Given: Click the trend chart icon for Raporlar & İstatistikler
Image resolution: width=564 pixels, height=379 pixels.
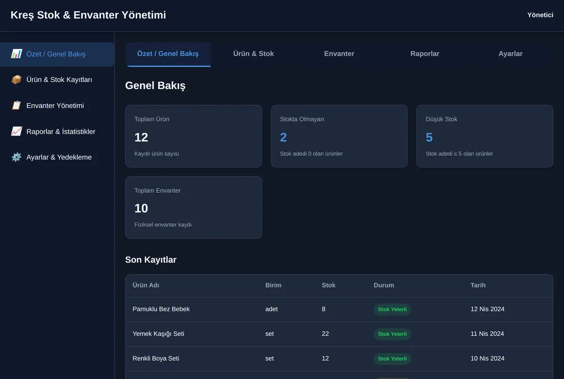Looking at the screenshot, I should (16, 132).
